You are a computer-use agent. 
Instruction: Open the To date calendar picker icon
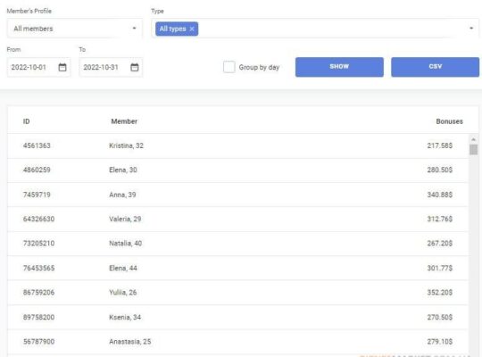pyautogui.click(x=134, y=67)
